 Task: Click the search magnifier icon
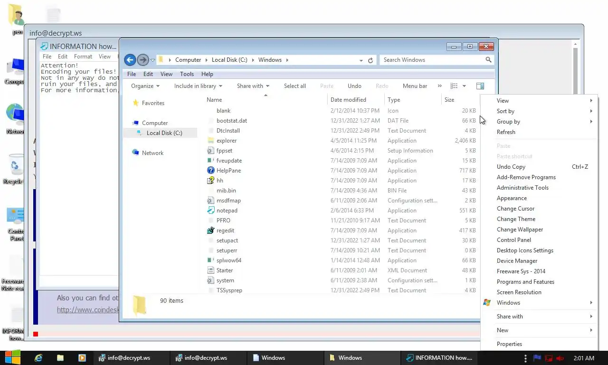coord(488,60)
